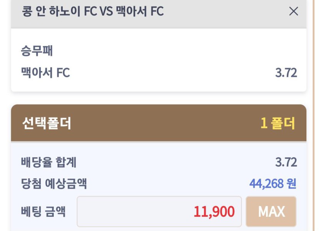Click the 배당율 합계 label

49,163
